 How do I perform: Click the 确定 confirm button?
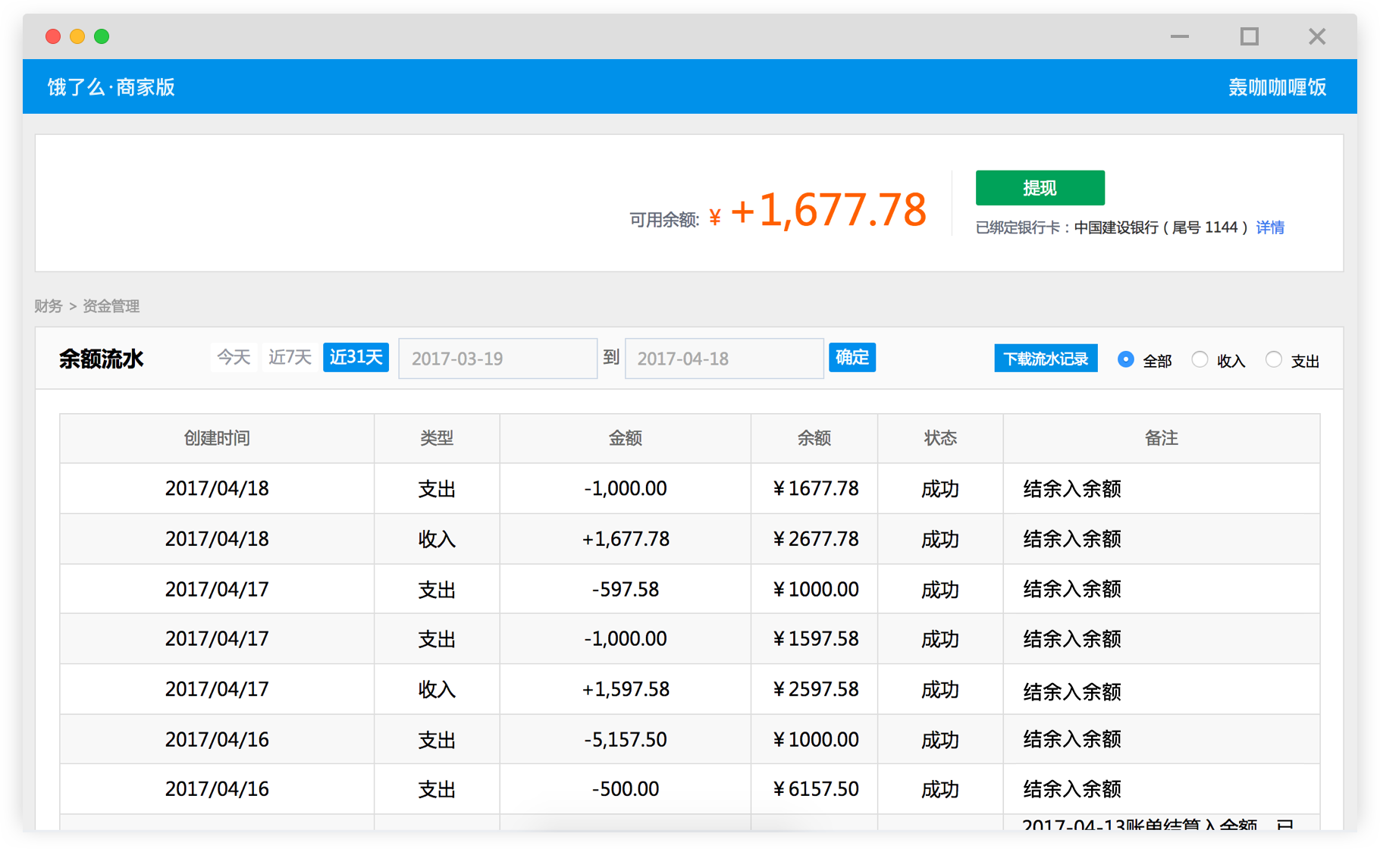[x=852, y=357]
